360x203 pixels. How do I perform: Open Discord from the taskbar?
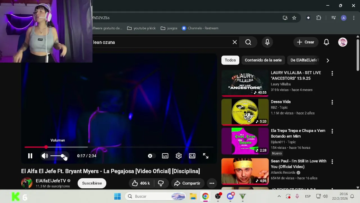coord(230,196)
